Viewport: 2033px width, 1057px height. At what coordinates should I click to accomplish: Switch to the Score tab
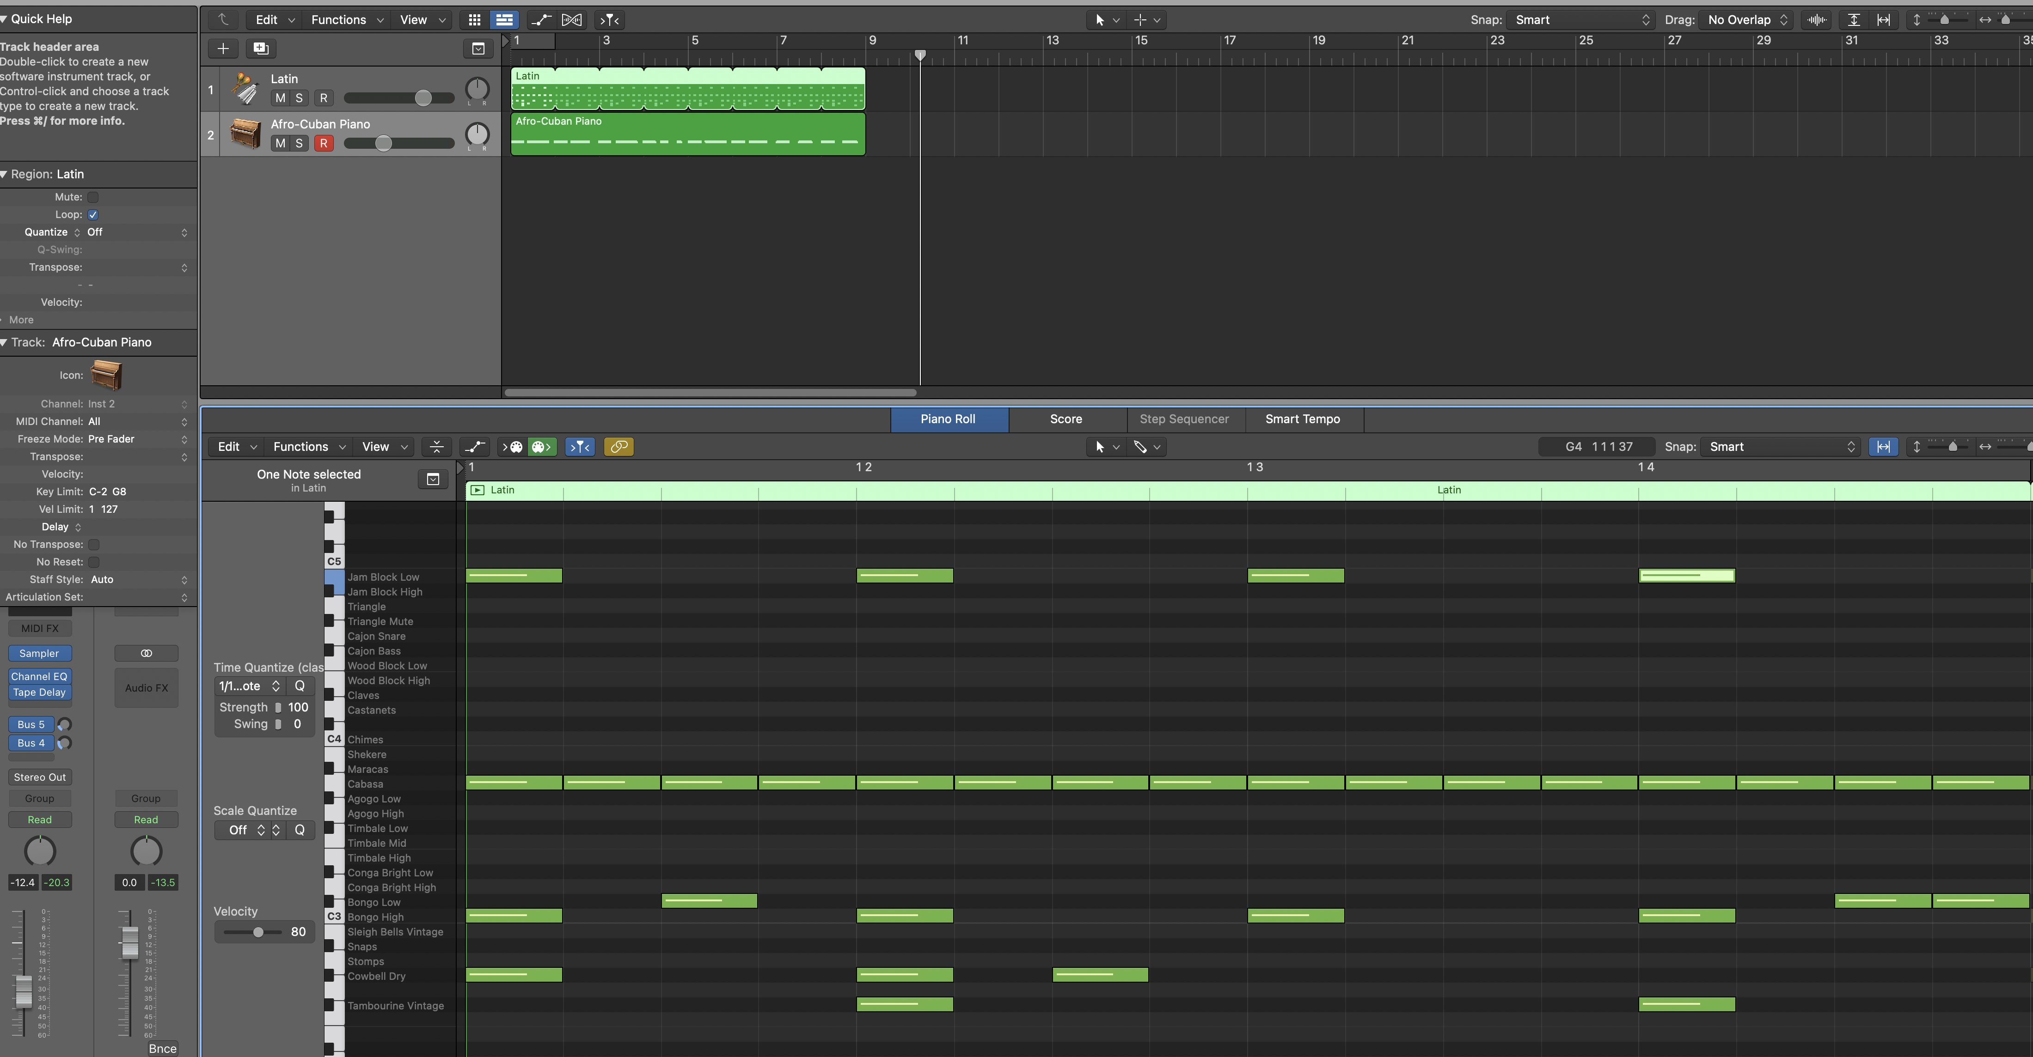pyautogui.click(x=1065, y=419)
